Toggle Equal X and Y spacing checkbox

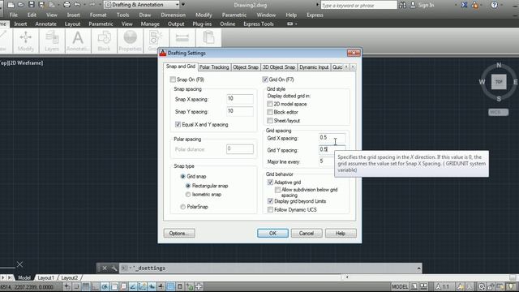coord(178,124)
